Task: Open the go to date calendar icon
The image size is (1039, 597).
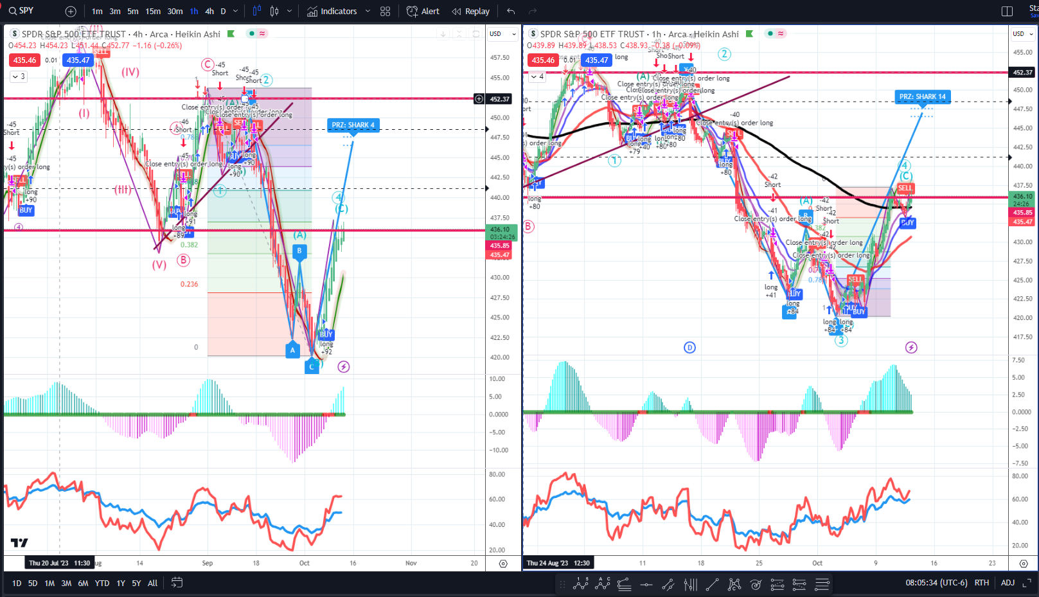Action: (177, 583)
